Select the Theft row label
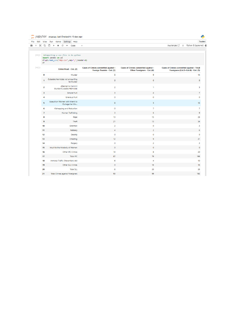Viewport: 235px width, 314px height. click(75, 121)
